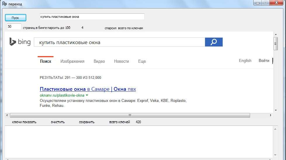Viewport: 286px width, 160px height.
Task: Click сохранить to save keys
Action: [x=87, y=122]
